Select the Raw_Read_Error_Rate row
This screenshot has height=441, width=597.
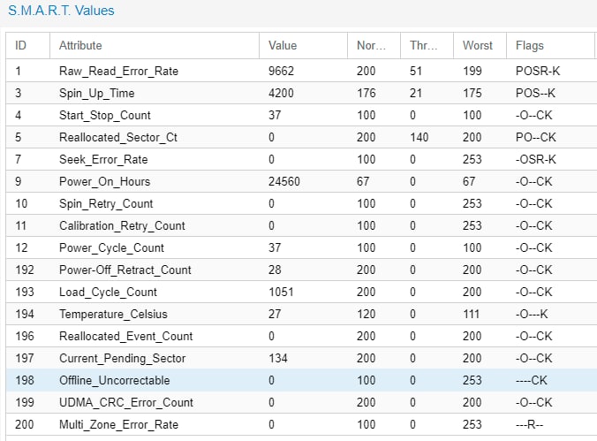[301, 71]
